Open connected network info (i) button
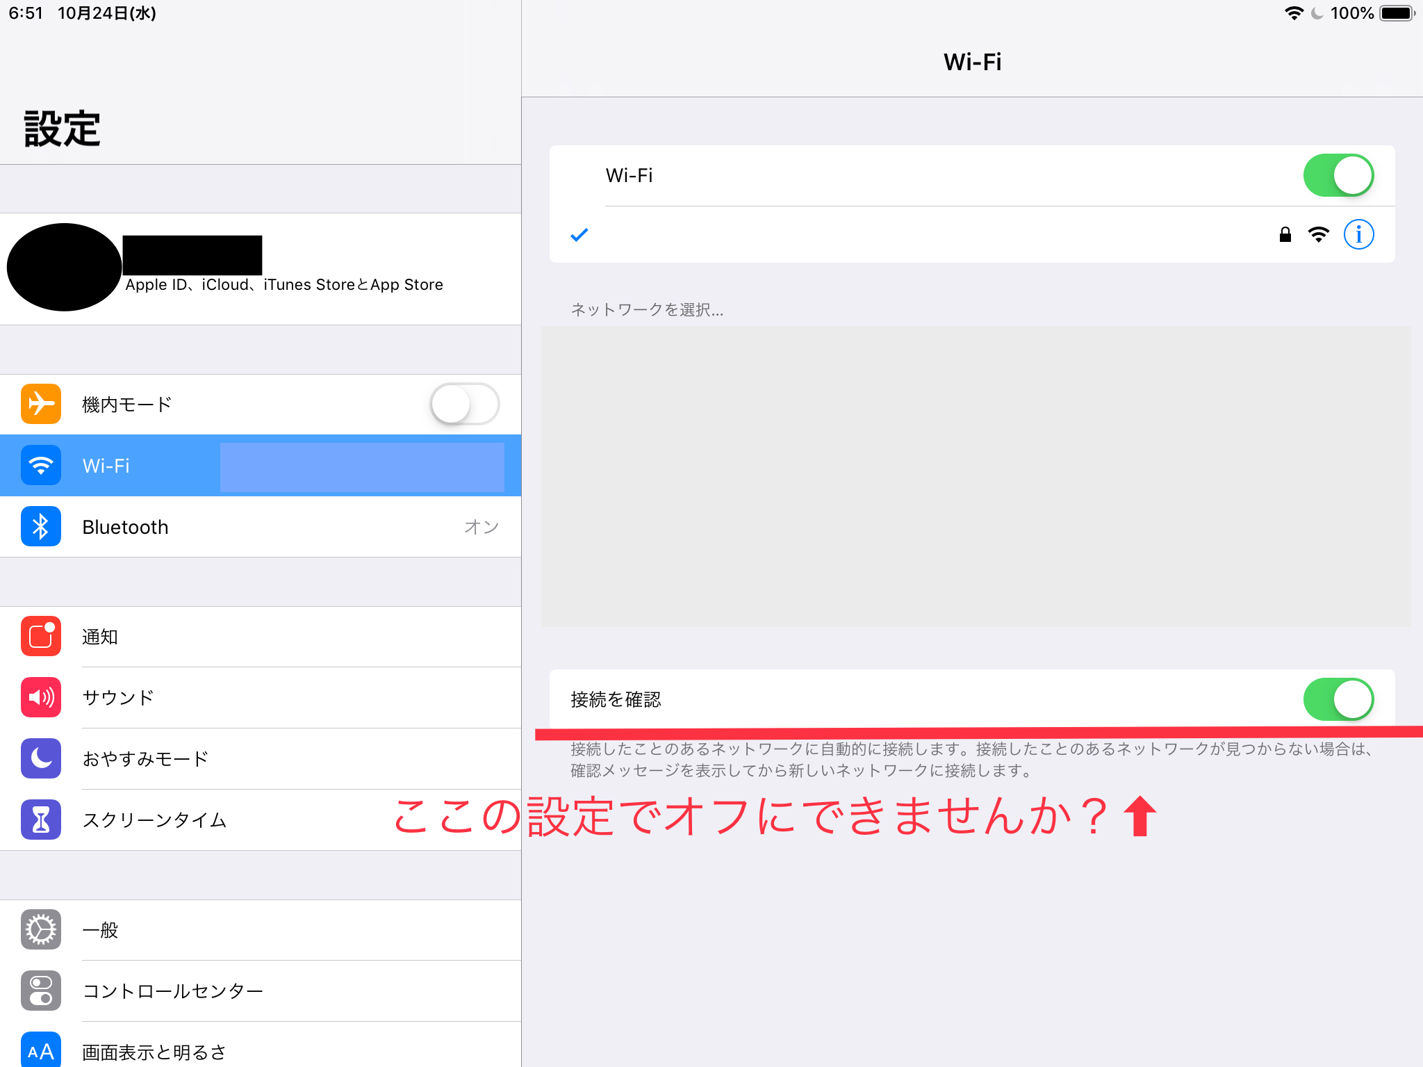Image resolution: width=1423 pixels, height=1067 pixels. [1358, 234]
